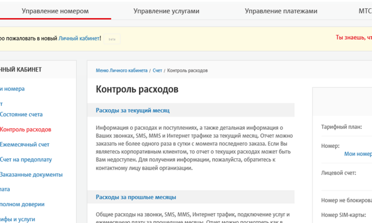Open the sidebar item ending in полном доверии
The image size is (372, 223).
[x=22, y=204]
